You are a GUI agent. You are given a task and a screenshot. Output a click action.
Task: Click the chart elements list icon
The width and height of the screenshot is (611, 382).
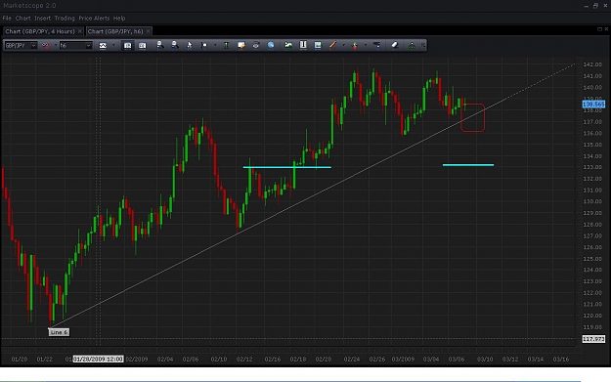[376, 45]
